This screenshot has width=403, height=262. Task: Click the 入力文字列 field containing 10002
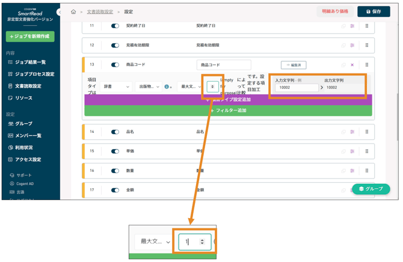296,88
